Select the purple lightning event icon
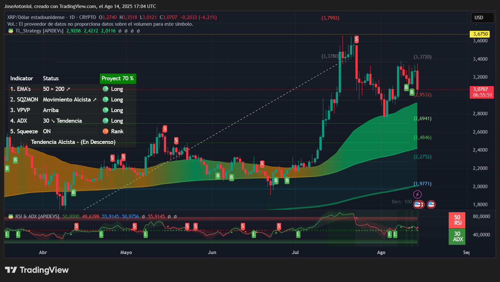The image size is (500, 282). pyautogui.click(x=418, y=194)
